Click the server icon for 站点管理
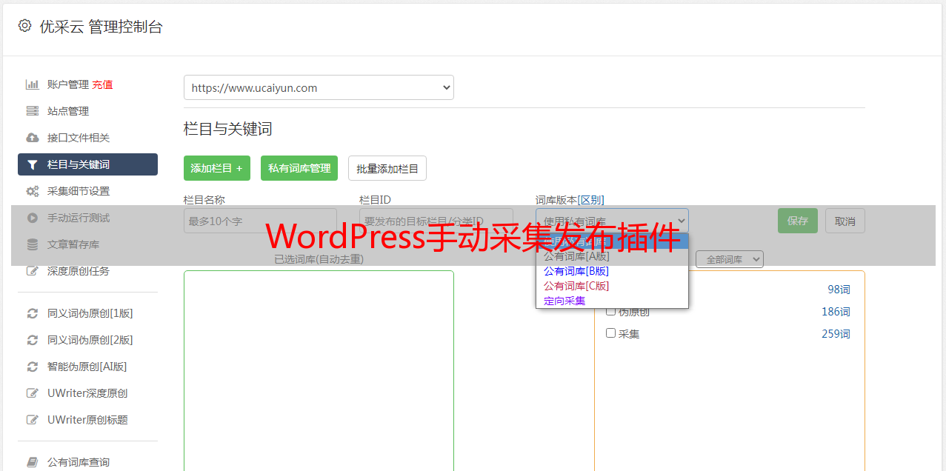946x471 pixels. coord(33,111)
